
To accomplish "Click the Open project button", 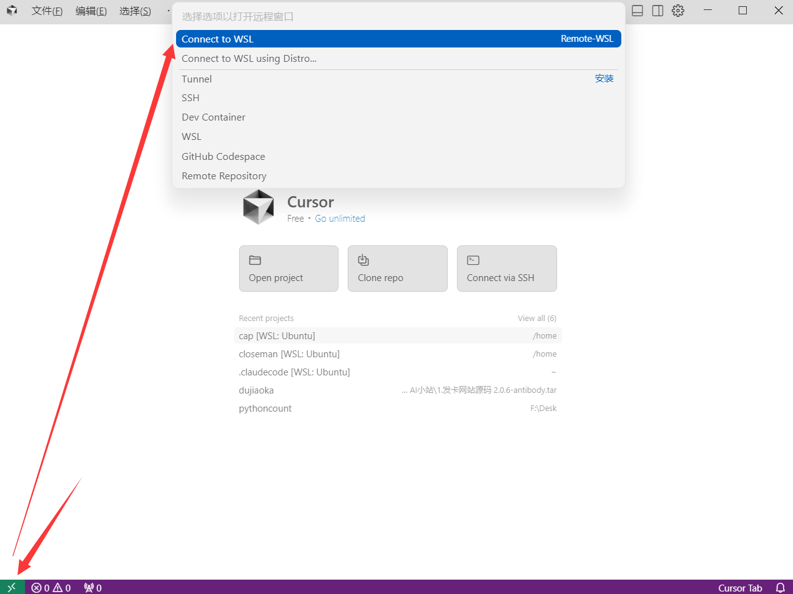I will point(288,269).
